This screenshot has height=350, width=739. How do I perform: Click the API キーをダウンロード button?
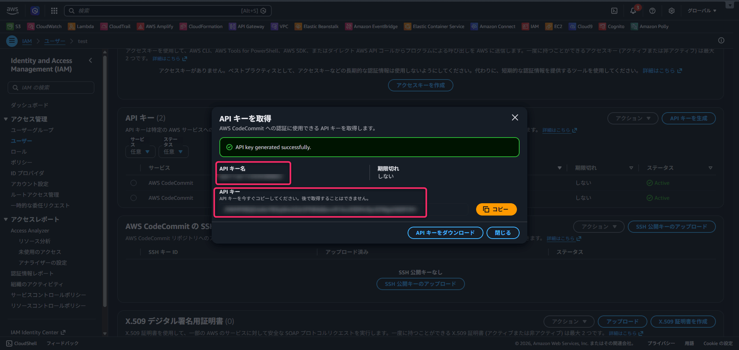tap(445, 233)
